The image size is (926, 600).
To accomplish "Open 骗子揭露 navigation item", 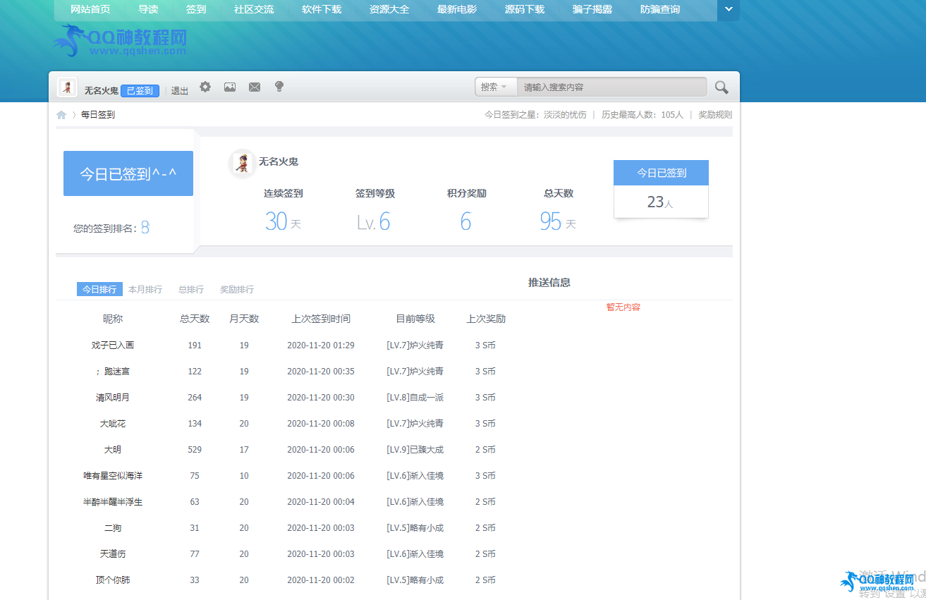I will tap(592, 10).
